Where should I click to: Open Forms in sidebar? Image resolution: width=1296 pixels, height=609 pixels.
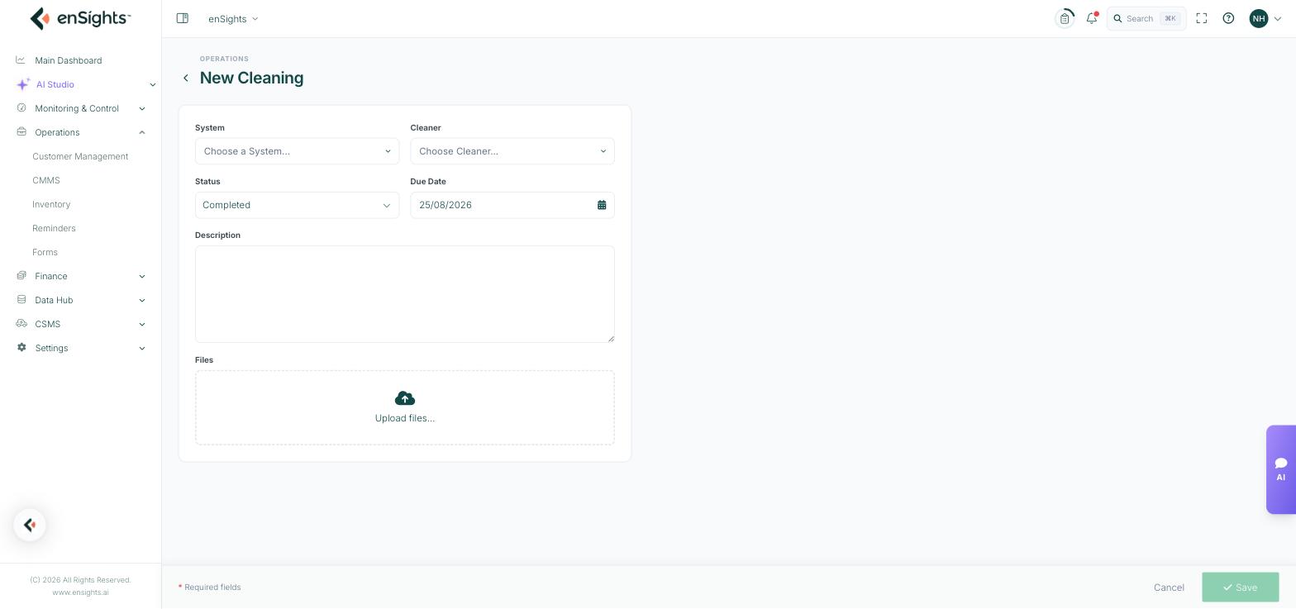pyautogui.click(x=45, y=252)
